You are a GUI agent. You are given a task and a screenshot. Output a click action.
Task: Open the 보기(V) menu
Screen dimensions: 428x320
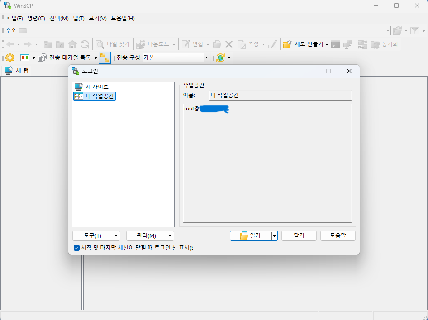point(97,19)
